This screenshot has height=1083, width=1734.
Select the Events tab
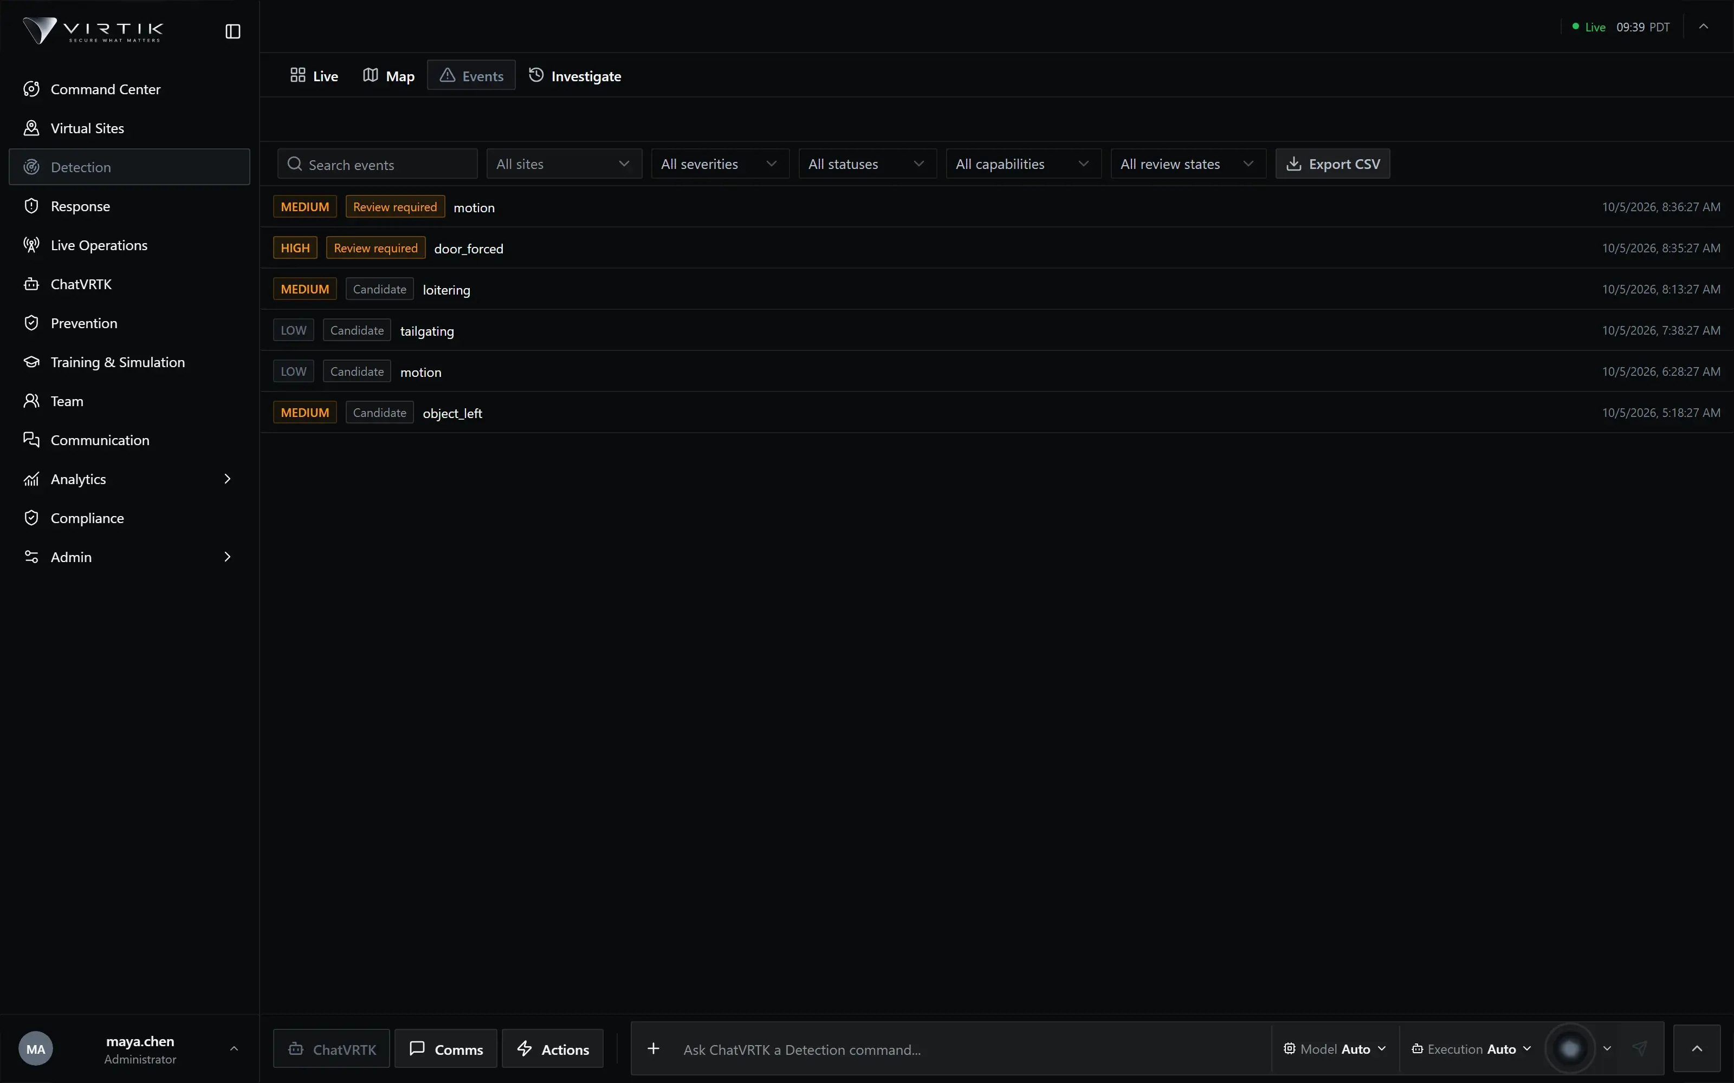click(471, 75)
